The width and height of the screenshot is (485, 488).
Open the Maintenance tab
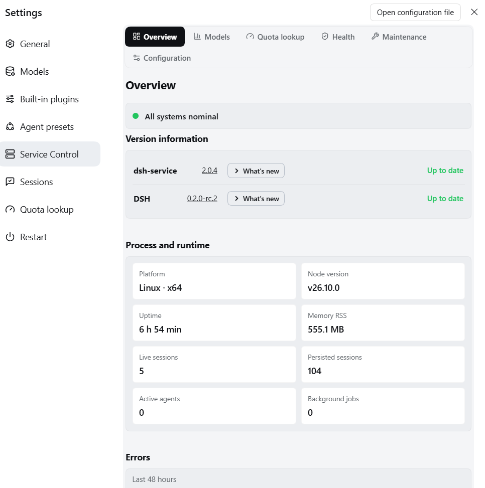pyautogui.click(x=399, y=37)
